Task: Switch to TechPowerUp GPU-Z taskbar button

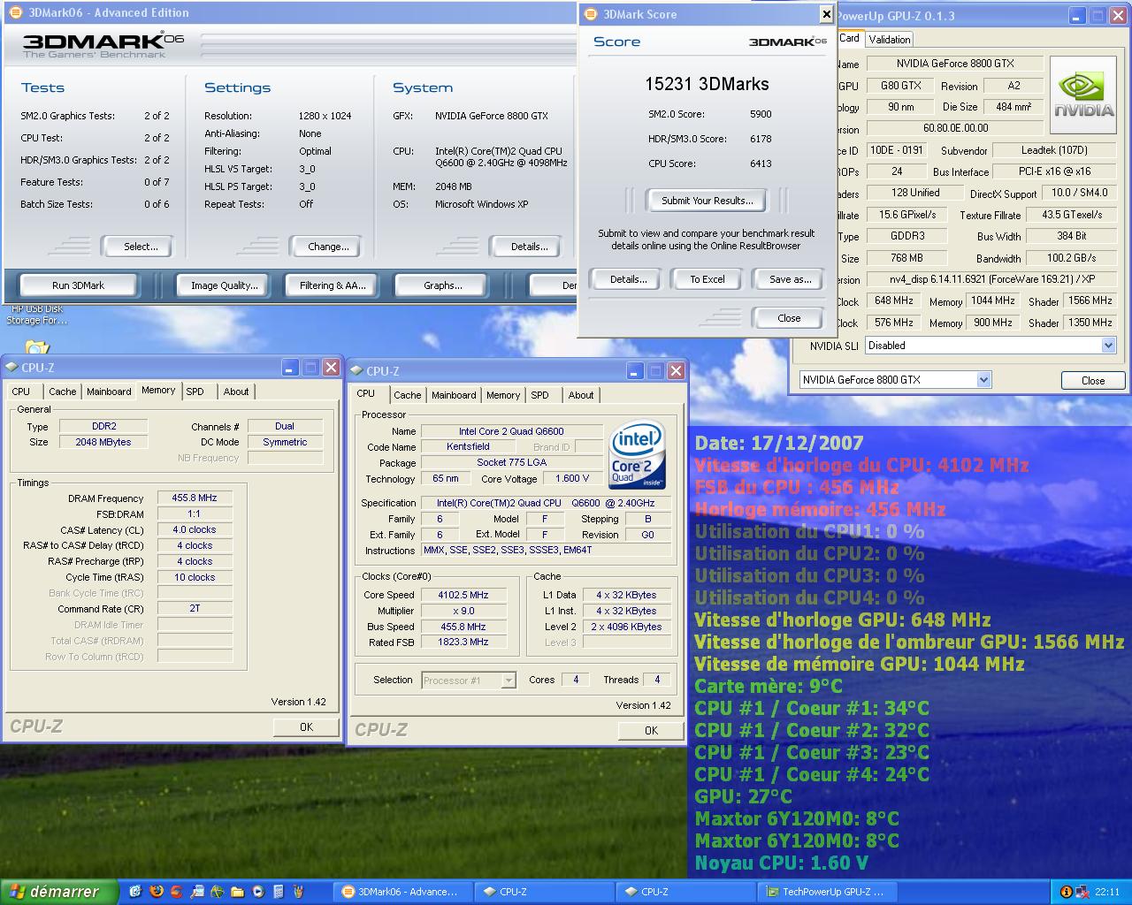Action: 829,892
